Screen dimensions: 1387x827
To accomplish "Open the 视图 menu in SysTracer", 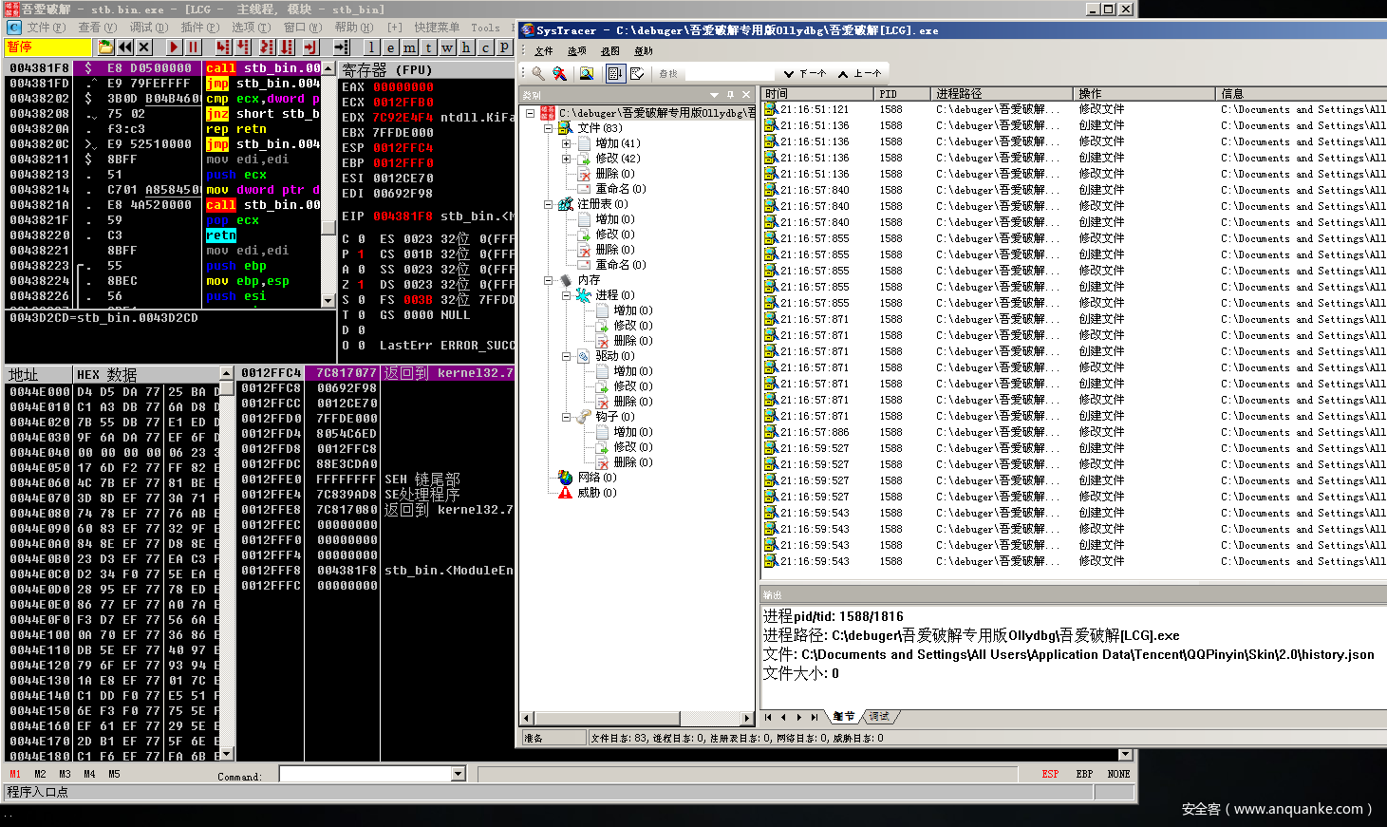I will 610,51.
